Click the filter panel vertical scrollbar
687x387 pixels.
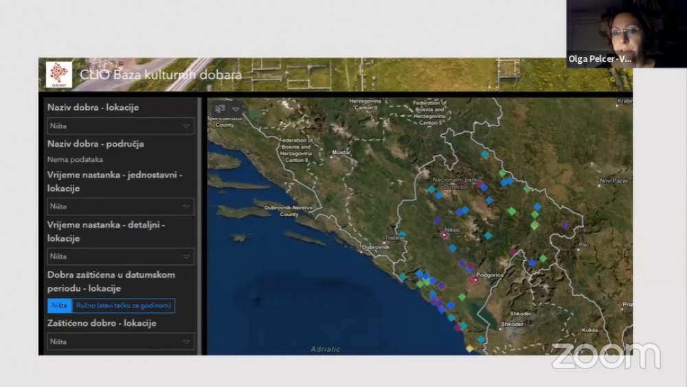tap(200, 226)
